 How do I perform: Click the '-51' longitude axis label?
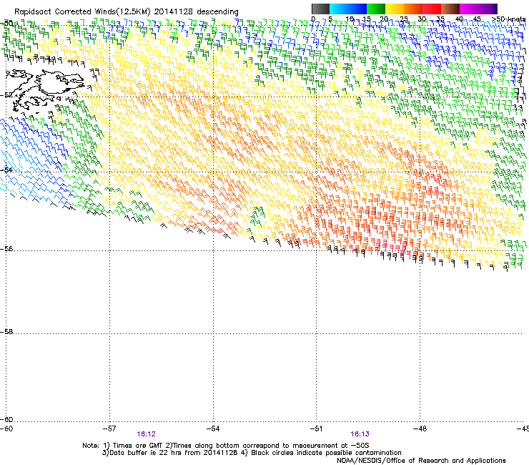[316, 429]
